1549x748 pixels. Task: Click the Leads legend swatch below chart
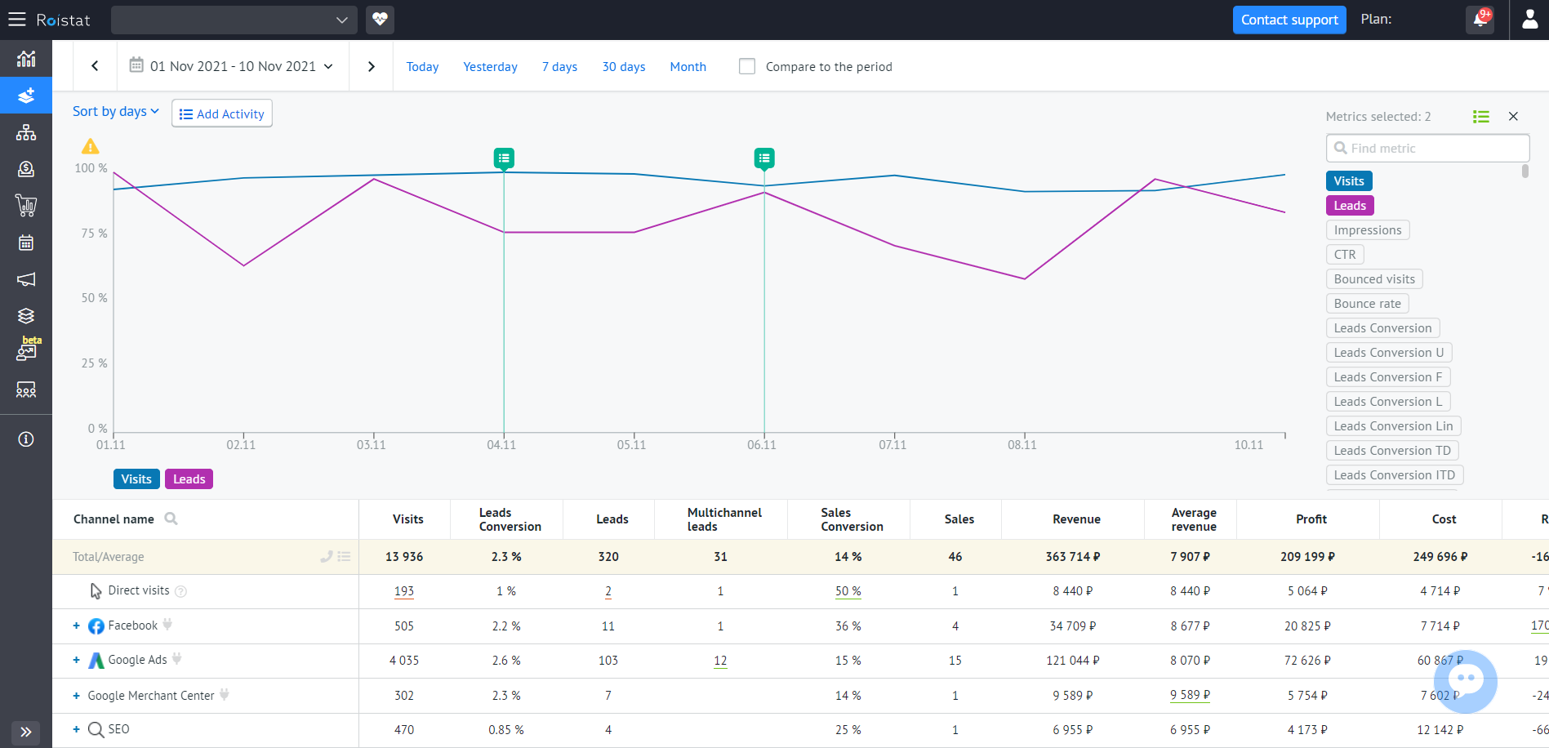point(189,479)
